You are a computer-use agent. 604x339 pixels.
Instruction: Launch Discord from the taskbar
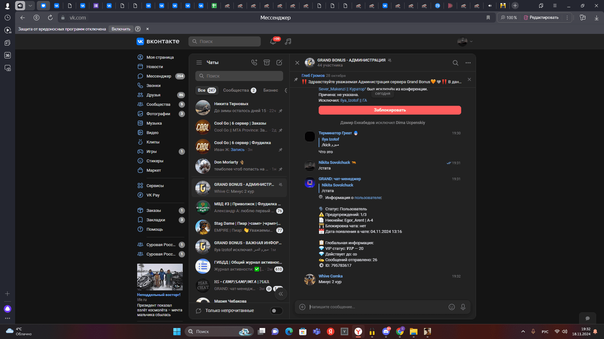386,331
